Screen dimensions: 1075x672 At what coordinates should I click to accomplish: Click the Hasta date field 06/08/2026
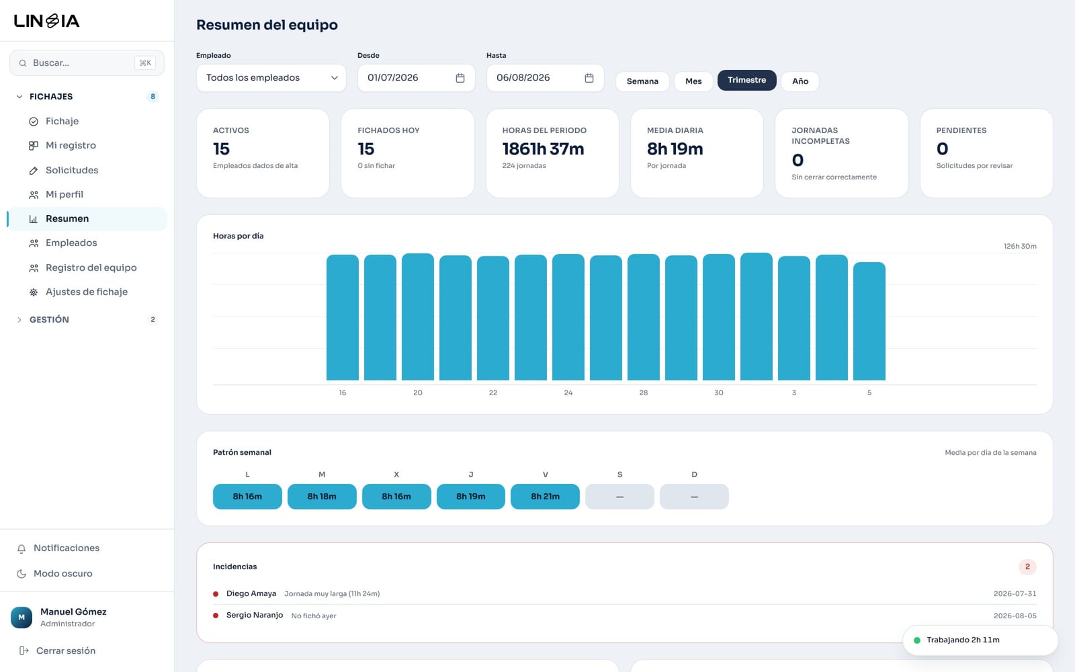point(546,78)
